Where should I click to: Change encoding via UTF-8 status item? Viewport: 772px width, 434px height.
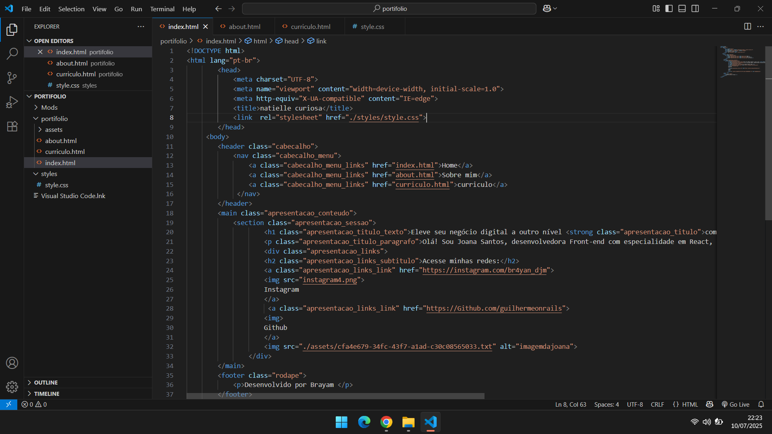[x=635, y=404]
